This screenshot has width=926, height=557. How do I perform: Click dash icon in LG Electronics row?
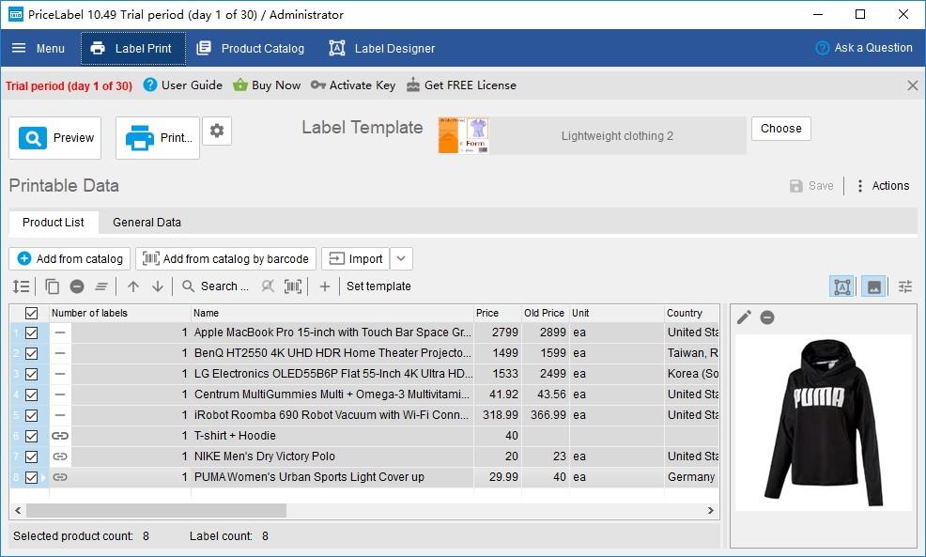point(60,374)
